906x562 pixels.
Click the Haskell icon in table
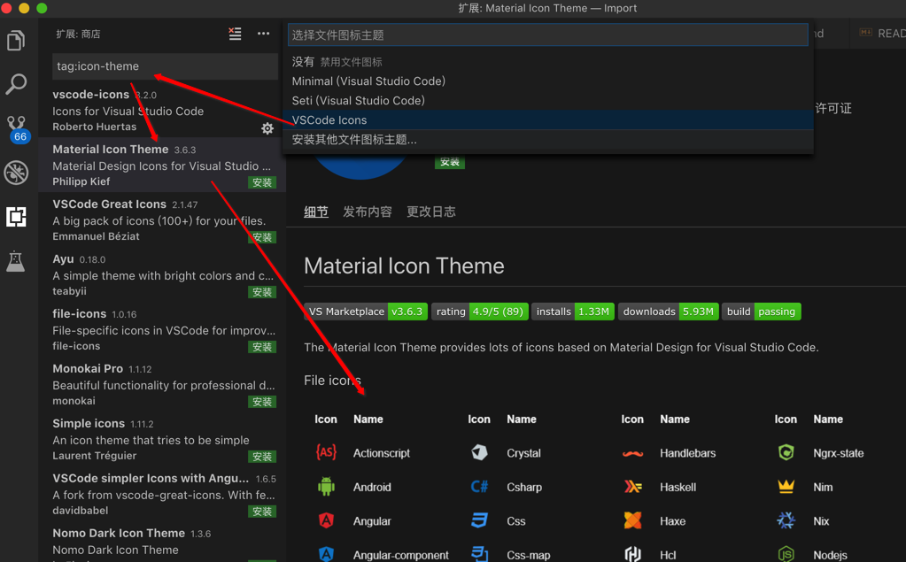pyautogui.click(x=632, y=487)
